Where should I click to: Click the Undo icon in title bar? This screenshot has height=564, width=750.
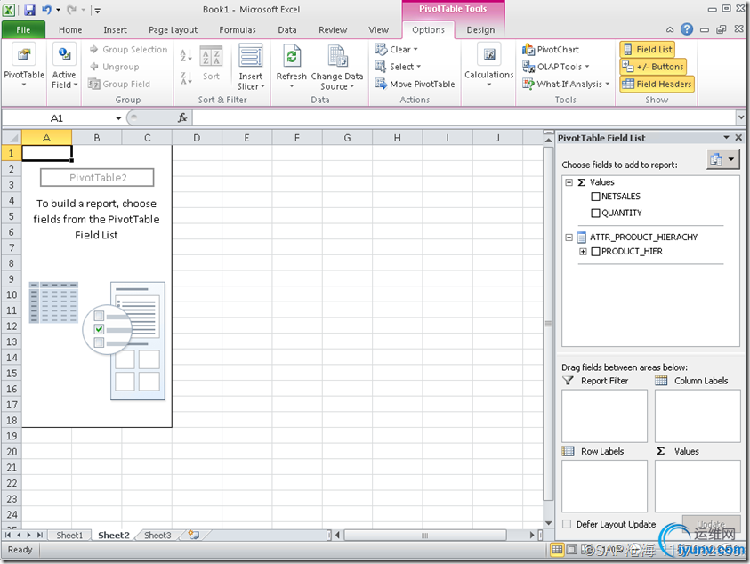(46, 10)
